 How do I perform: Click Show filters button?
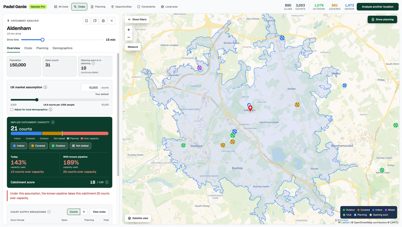pos(137,19)
